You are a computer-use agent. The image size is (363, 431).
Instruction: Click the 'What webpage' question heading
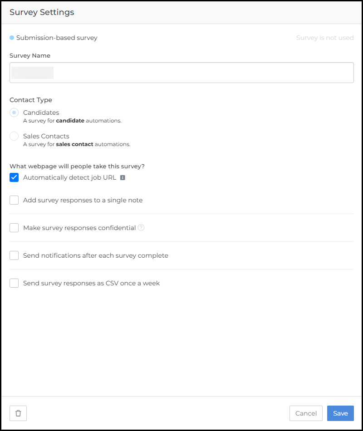[77, 166]
